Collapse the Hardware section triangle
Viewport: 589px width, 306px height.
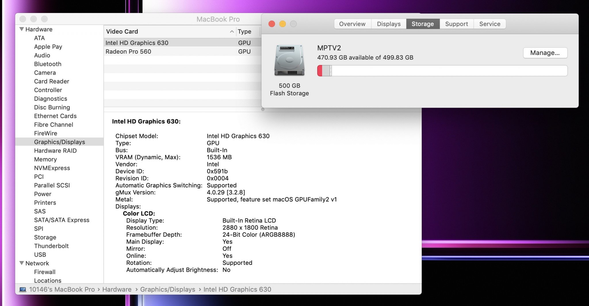(x=22, y=29)
